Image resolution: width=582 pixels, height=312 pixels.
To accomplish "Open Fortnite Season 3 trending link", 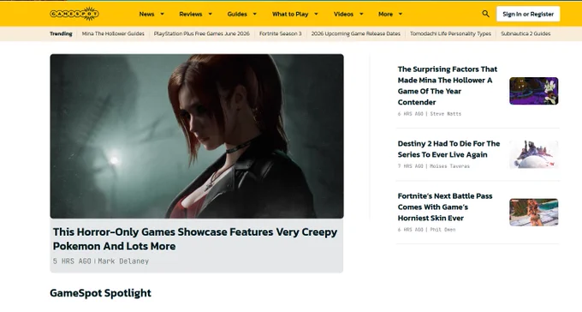I will click(280, 33).
